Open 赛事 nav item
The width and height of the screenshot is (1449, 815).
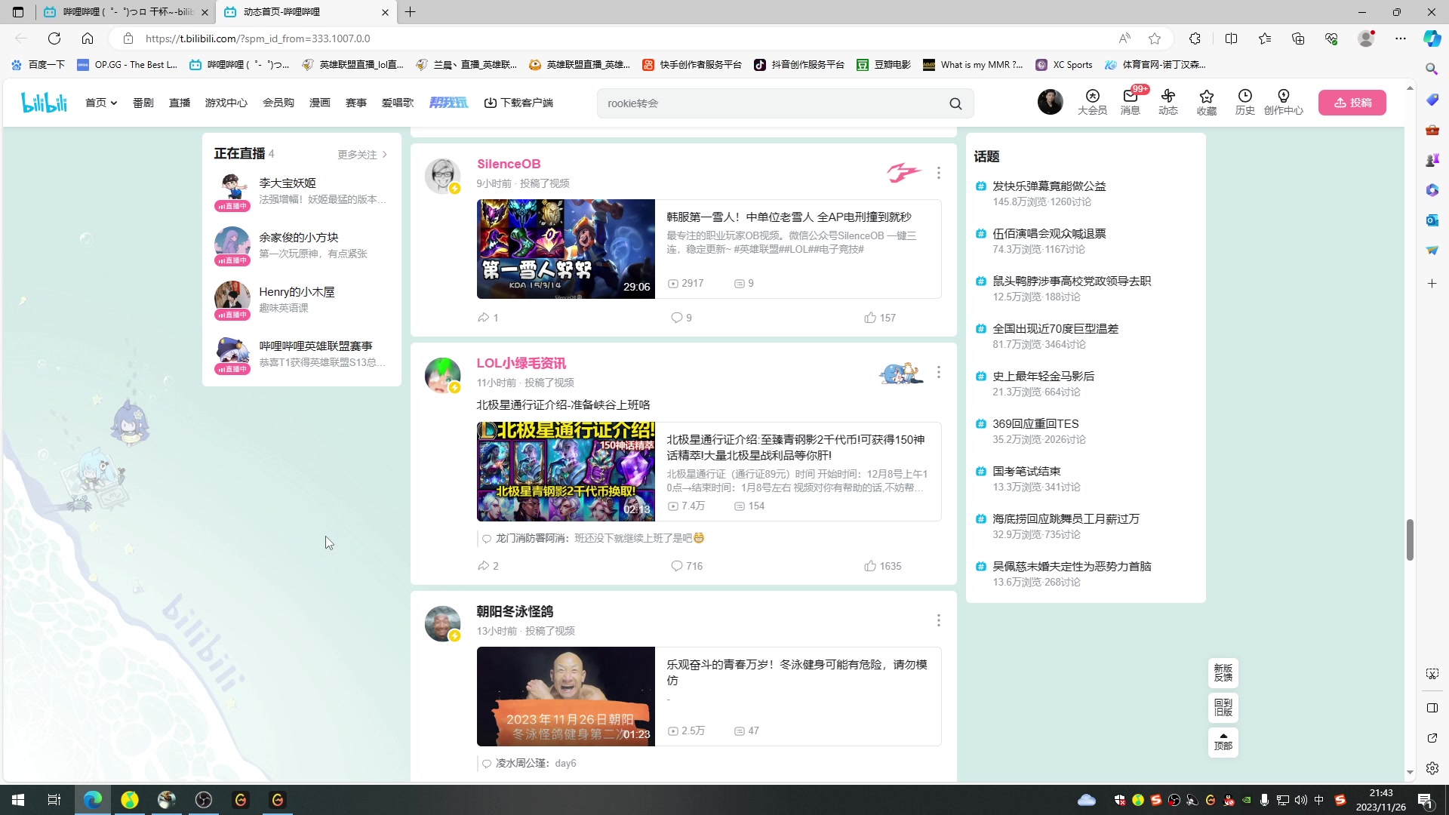[x=356, y=103]
